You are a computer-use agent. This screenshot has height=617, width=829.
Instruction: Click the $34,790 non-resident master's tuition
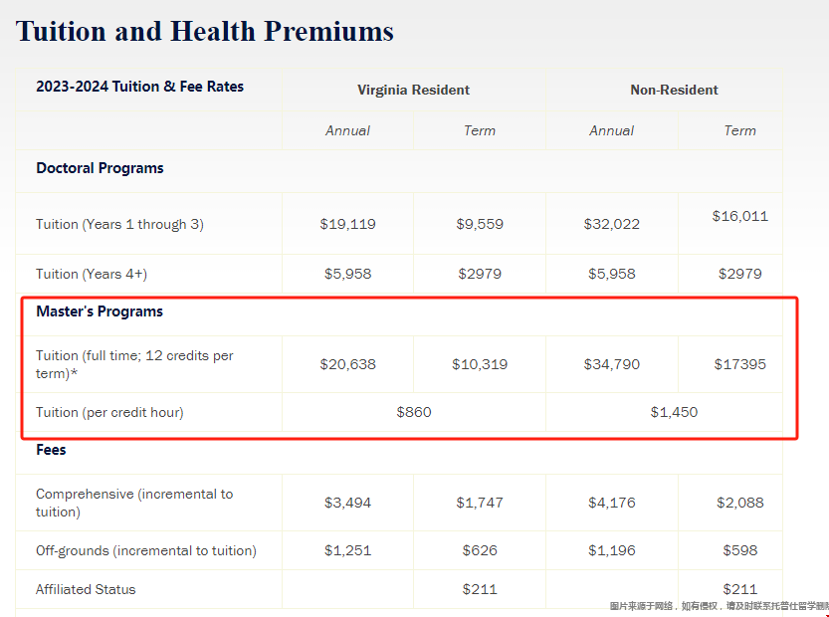pos(612,364)
